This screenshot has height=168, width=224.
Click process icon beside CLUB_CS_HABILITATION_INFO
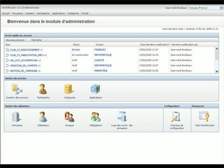click(7, 55)
